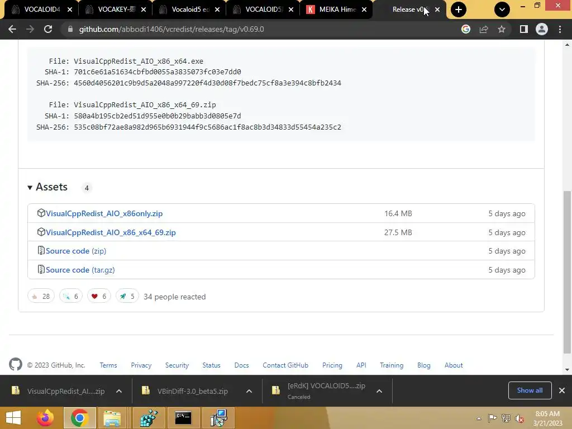Collapse the Assets section triangle

(30, 188)
